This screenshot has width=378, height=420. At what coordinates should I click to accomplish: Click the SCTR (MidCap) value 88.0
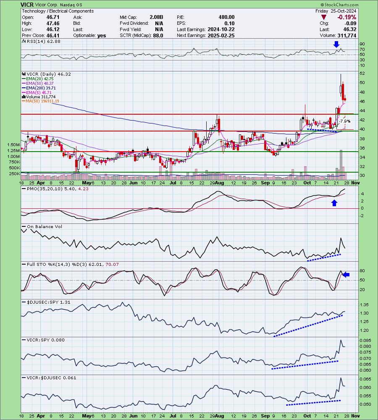(x=158, y=36)
